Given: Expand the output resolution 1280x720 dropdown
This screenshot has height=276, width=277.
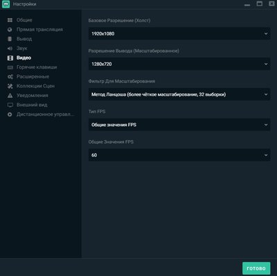Looking at the screenshot, I should click(179, 64).
